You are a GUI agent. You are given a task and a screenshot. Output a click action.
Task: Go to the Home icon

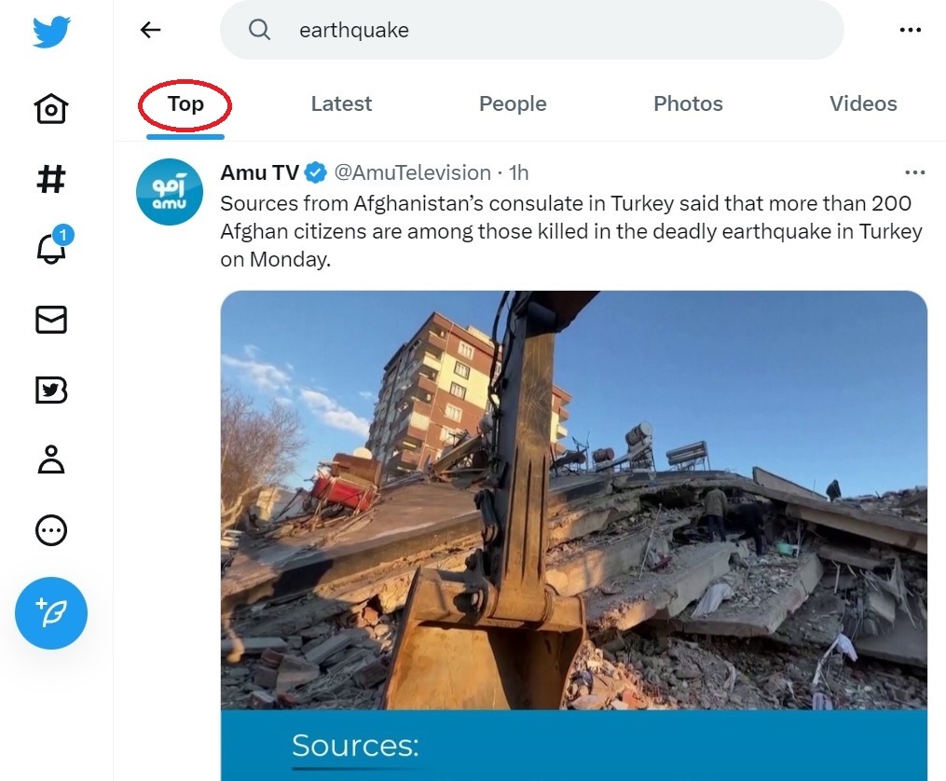pyautogui.click(x=51, y=109)
